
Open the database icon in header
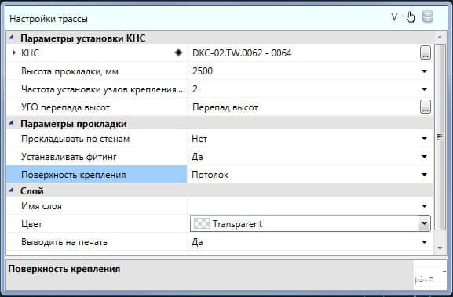pos(428,16)
